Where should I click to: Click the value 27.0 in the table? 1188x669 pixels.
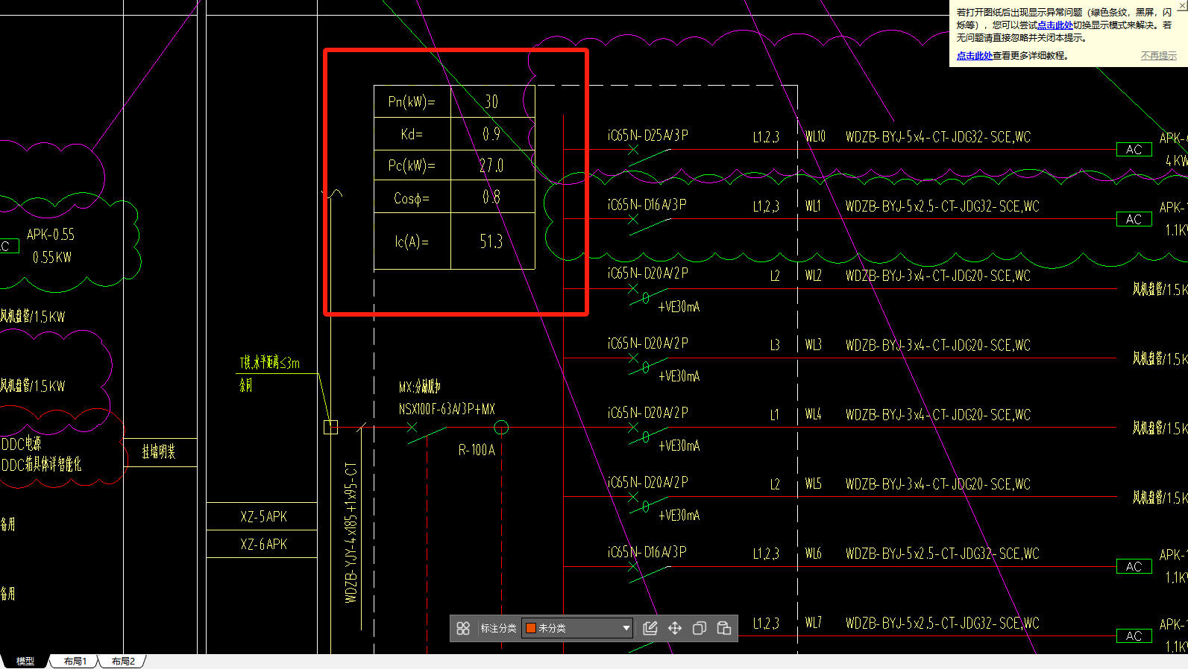coord(491,165)
